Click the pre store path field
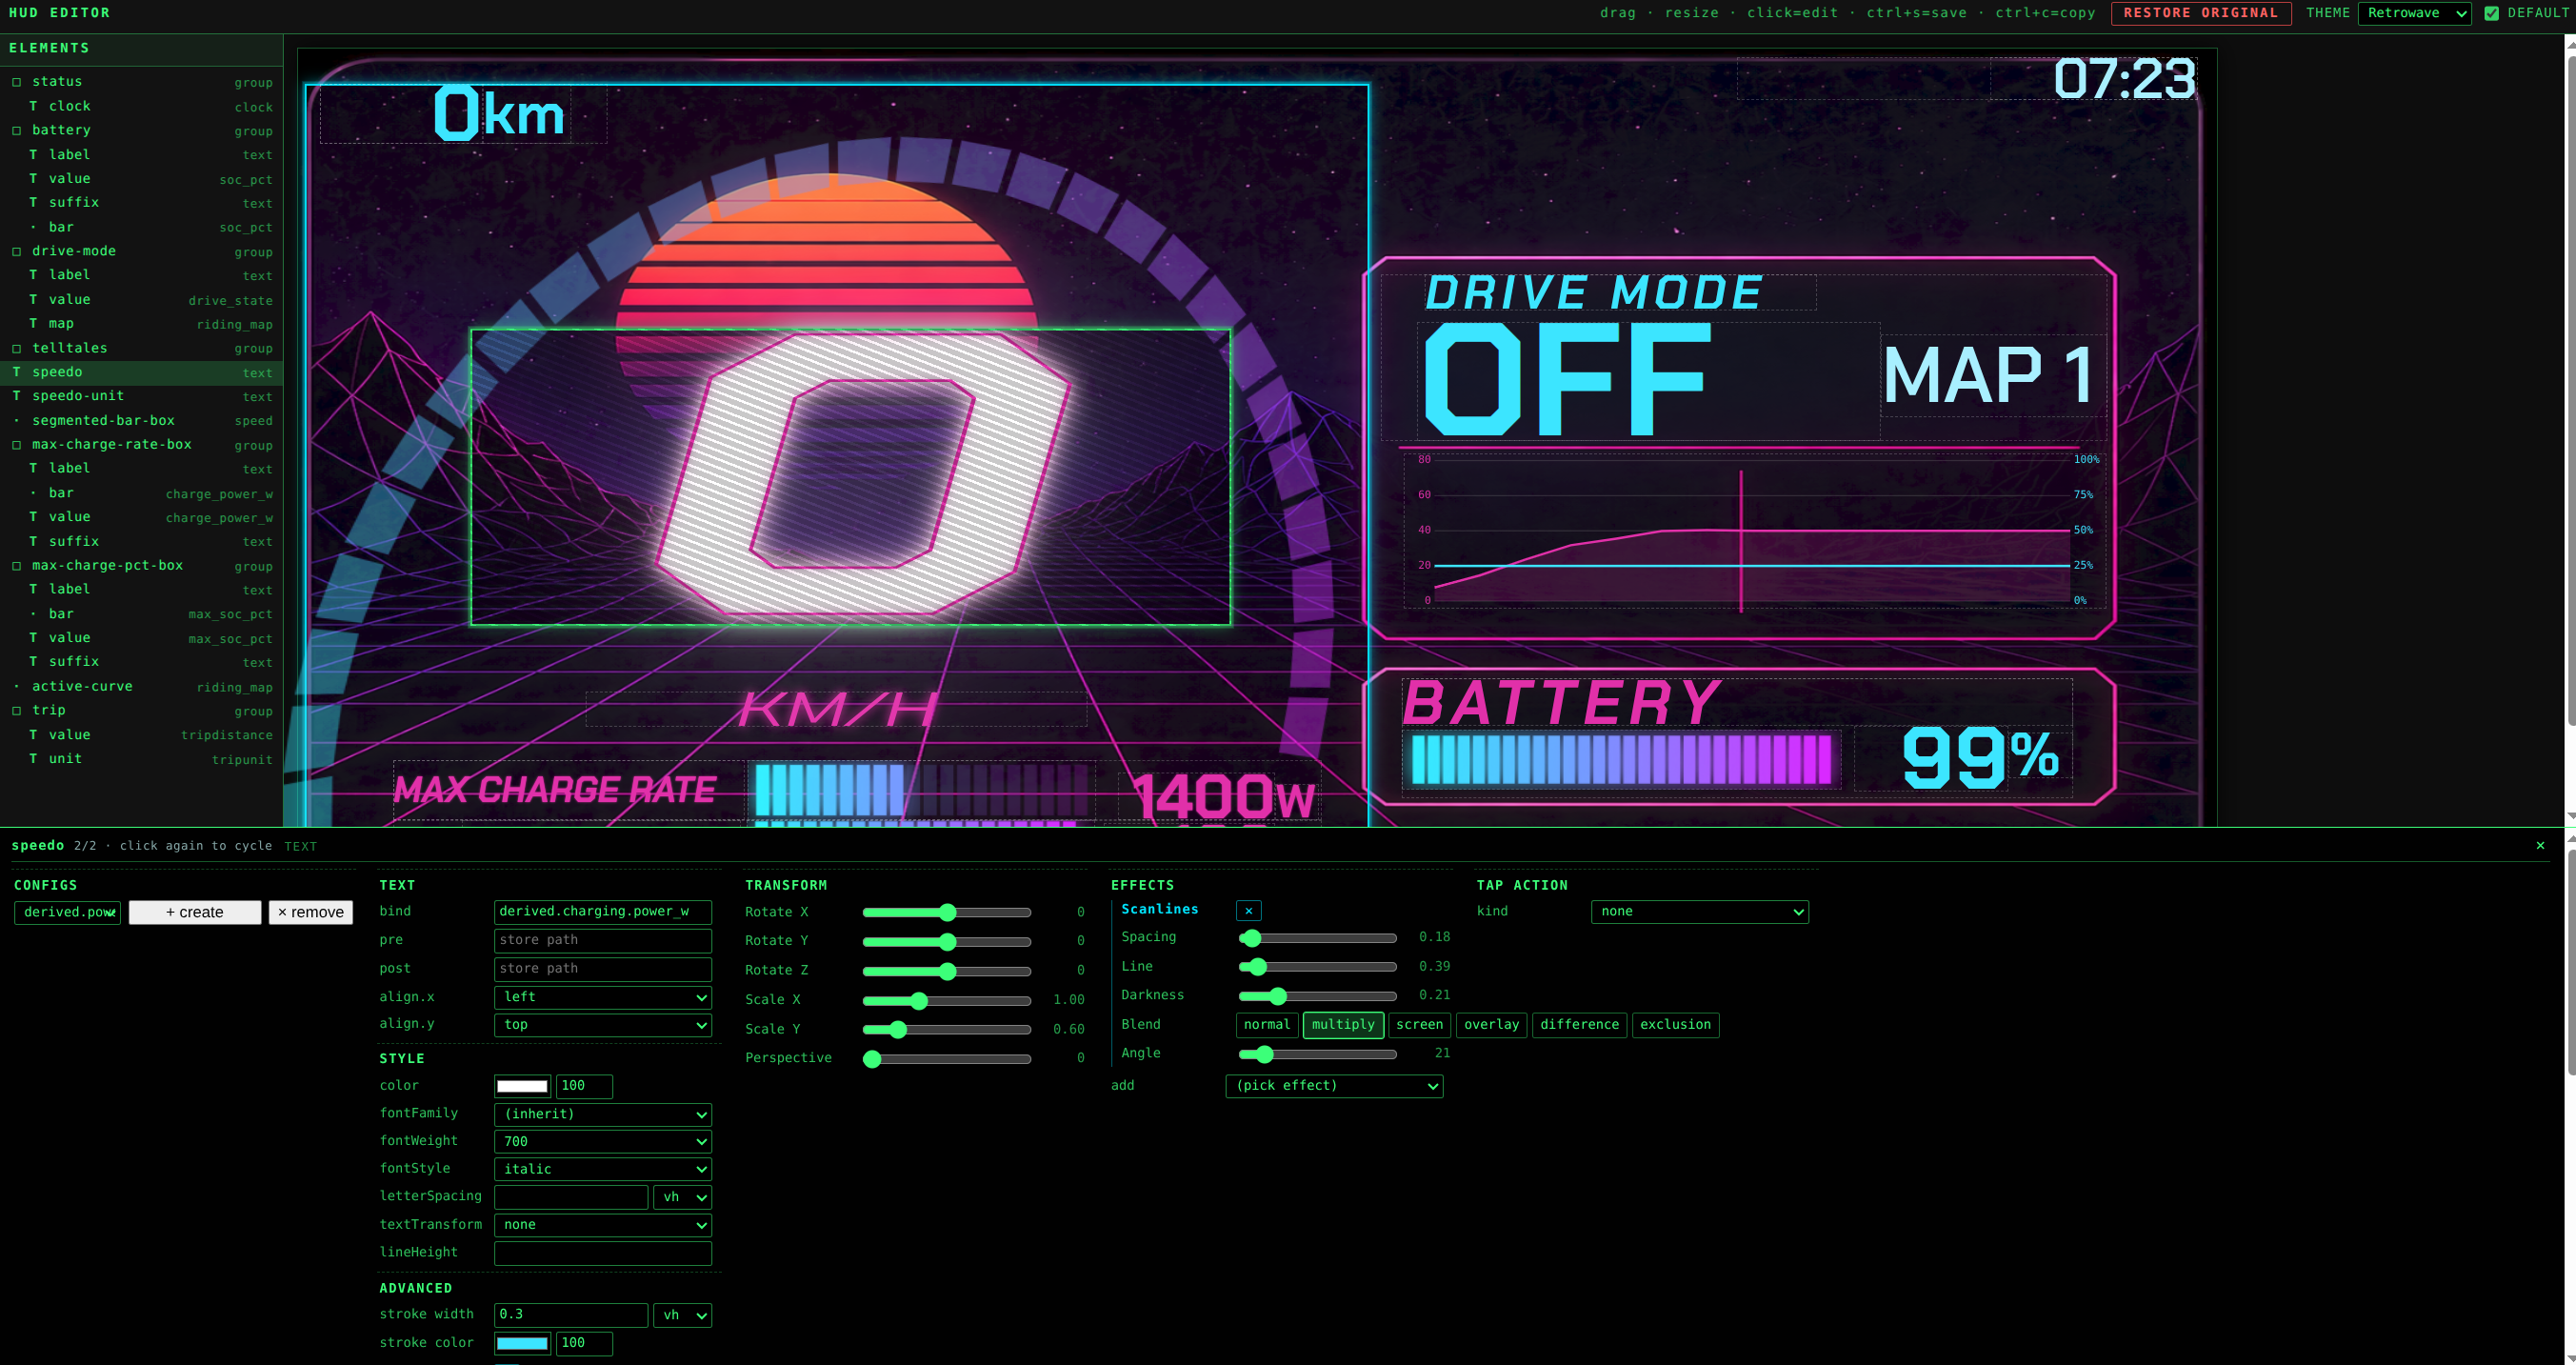 [603, 941]
